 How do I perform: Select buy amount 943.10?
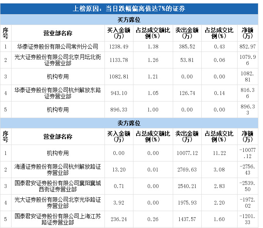click(119, 93)
